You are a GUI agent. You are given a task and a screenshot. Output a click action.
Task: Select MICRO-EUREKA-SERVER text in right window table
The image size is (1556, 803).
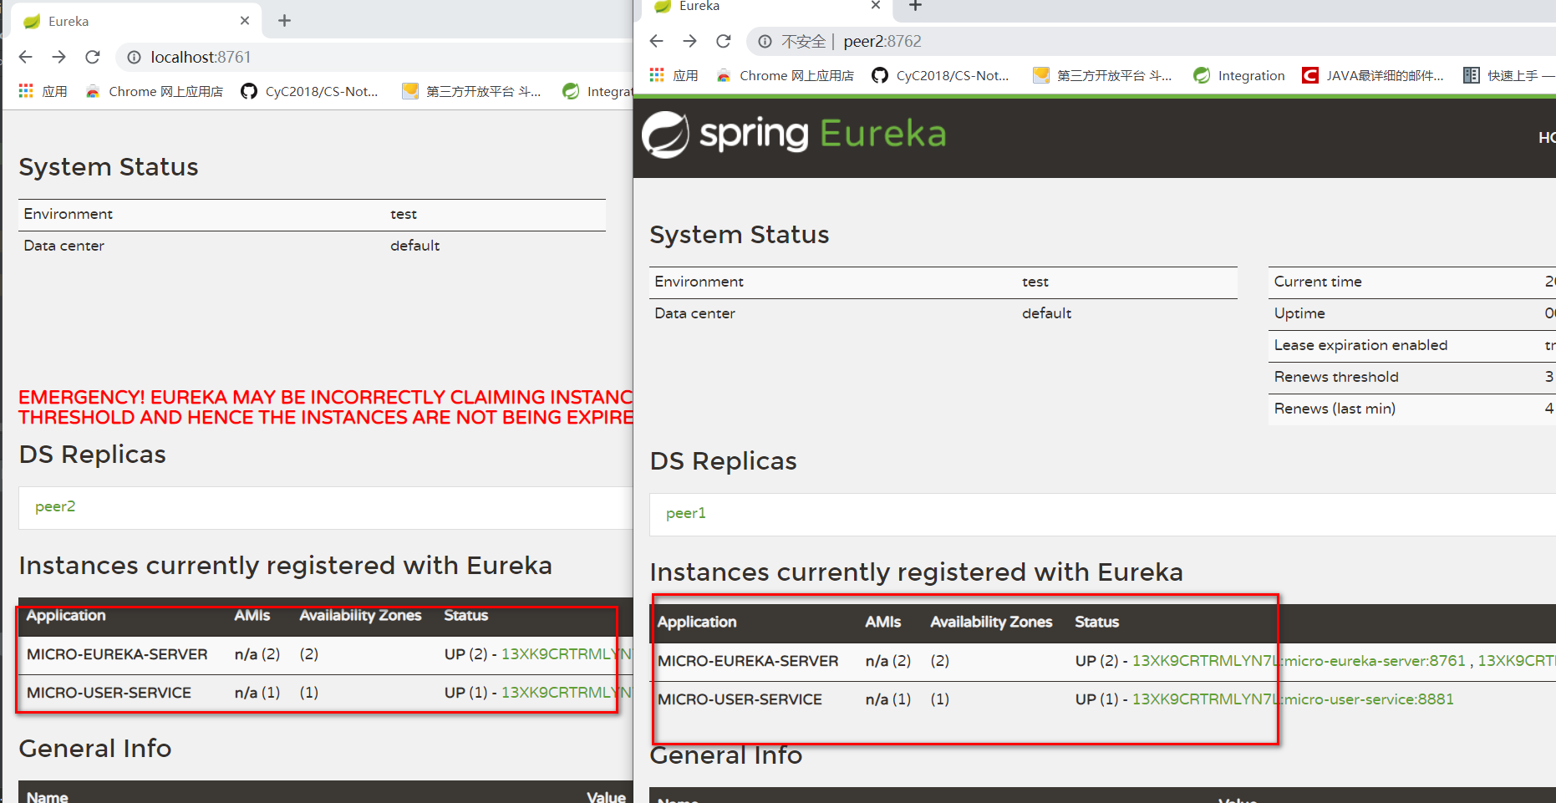tap(748, 661)
